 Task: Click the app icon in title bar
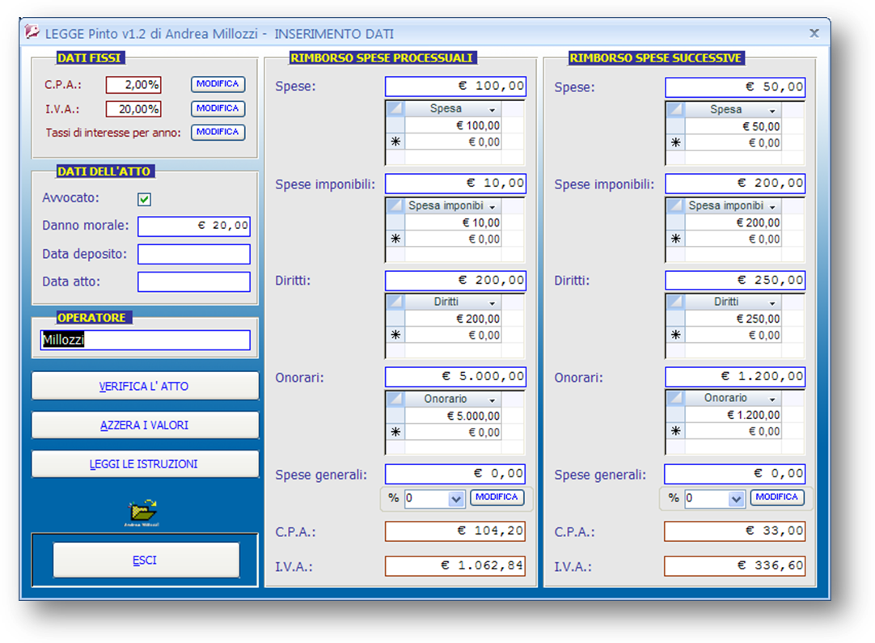coord(32,33)
